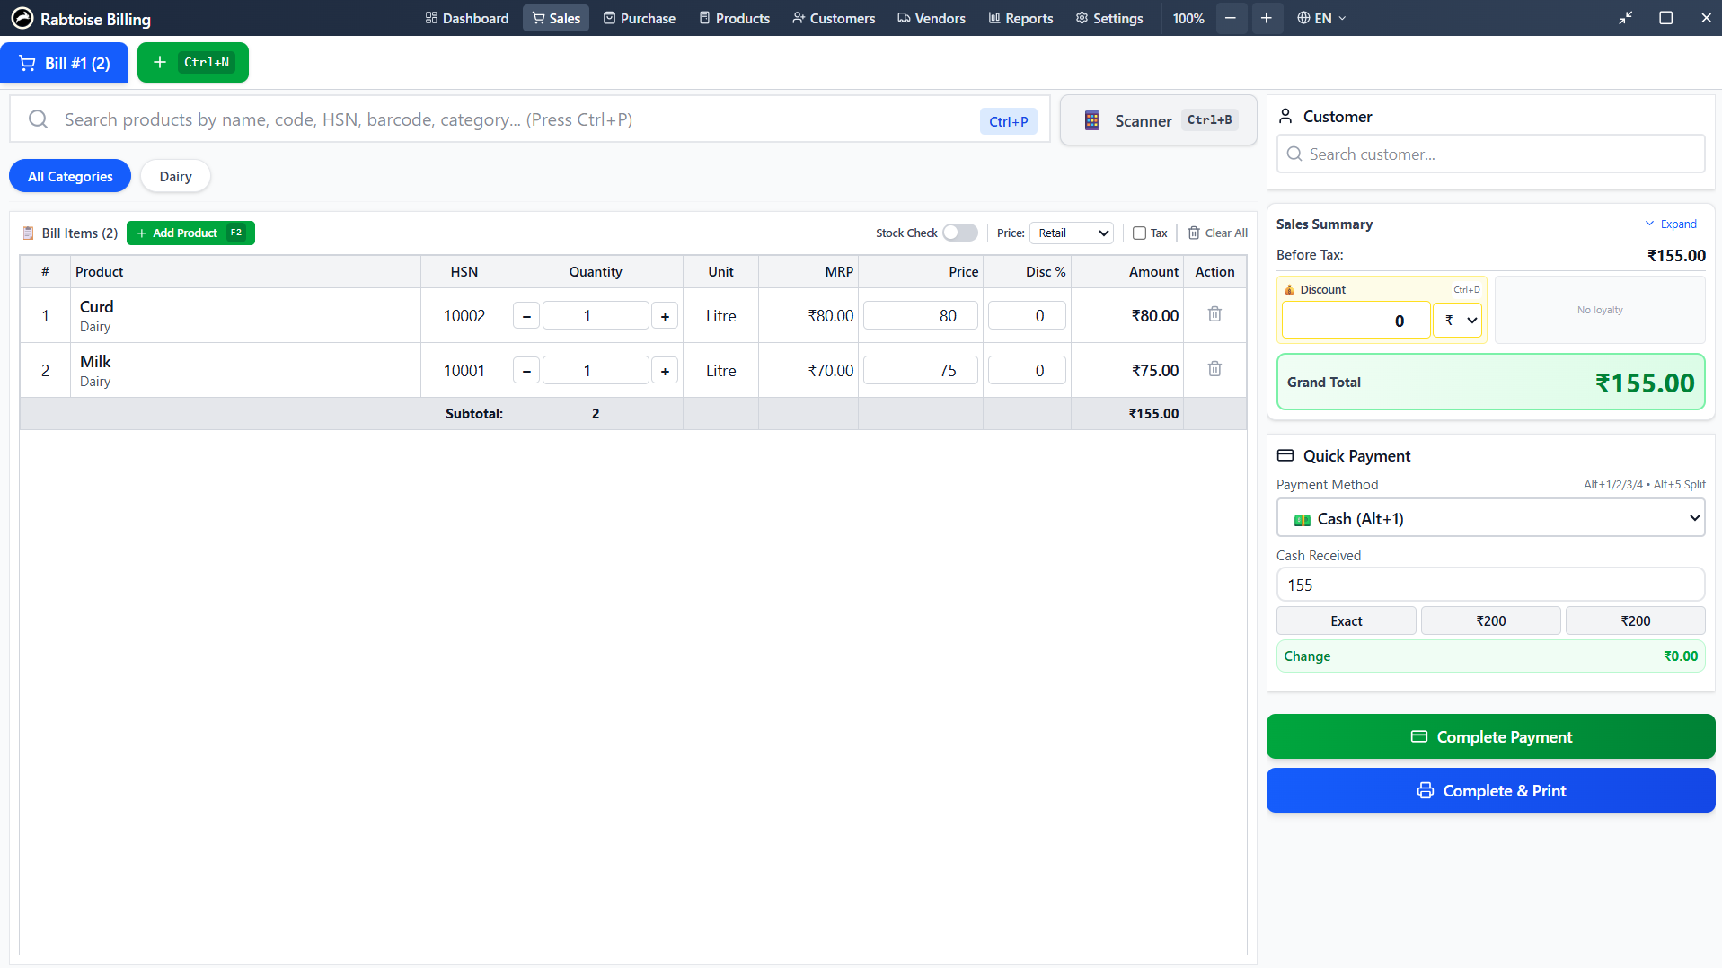This screenshot has width=1722, height=968.
Task: Increase Milk quantity with plus
Action: pyautogui.click(x=665, y=371)
